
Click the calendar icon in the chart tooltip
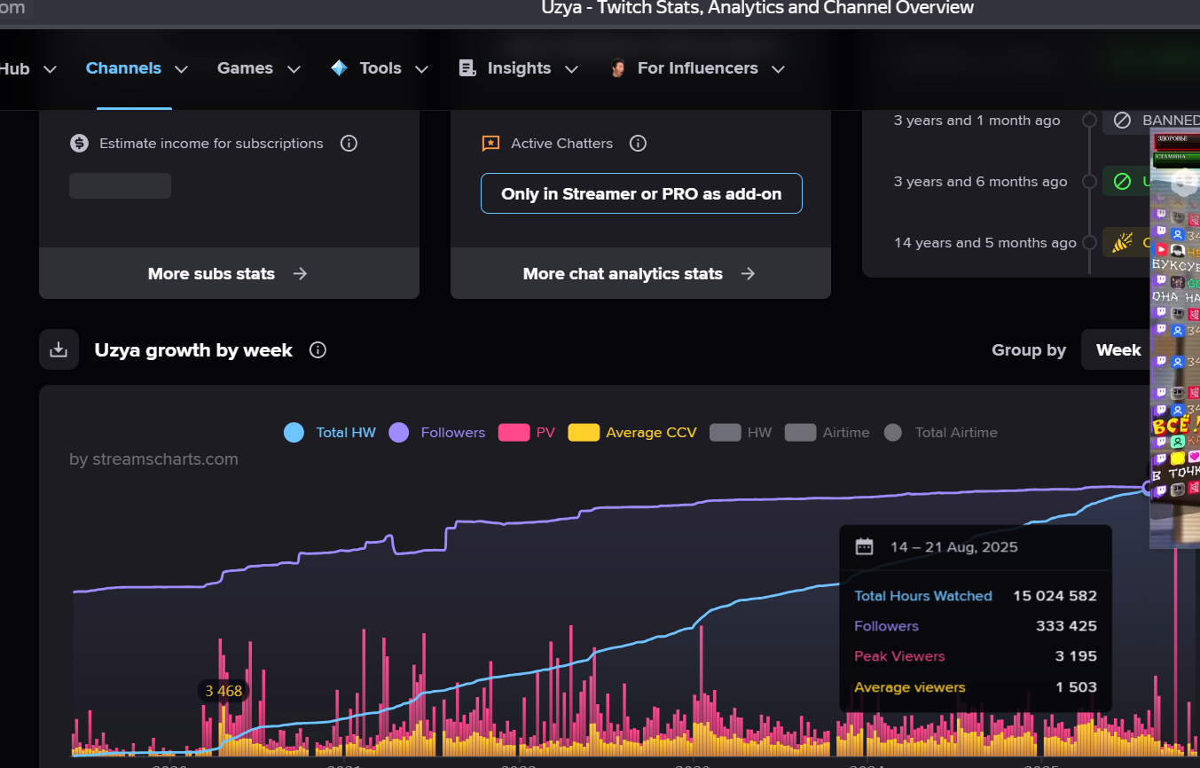tap(864, 546)
